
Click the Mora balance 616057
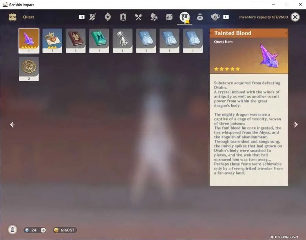pos(68,230)
